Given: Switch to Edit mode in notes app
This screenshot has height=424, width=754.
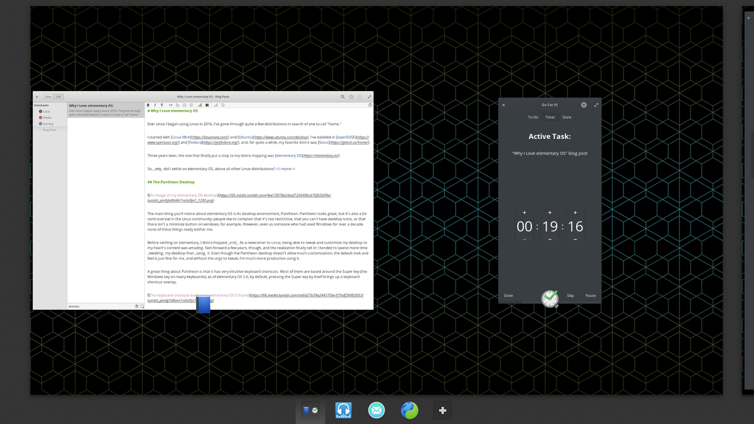Looking at the screenshot, I should 58,96.
